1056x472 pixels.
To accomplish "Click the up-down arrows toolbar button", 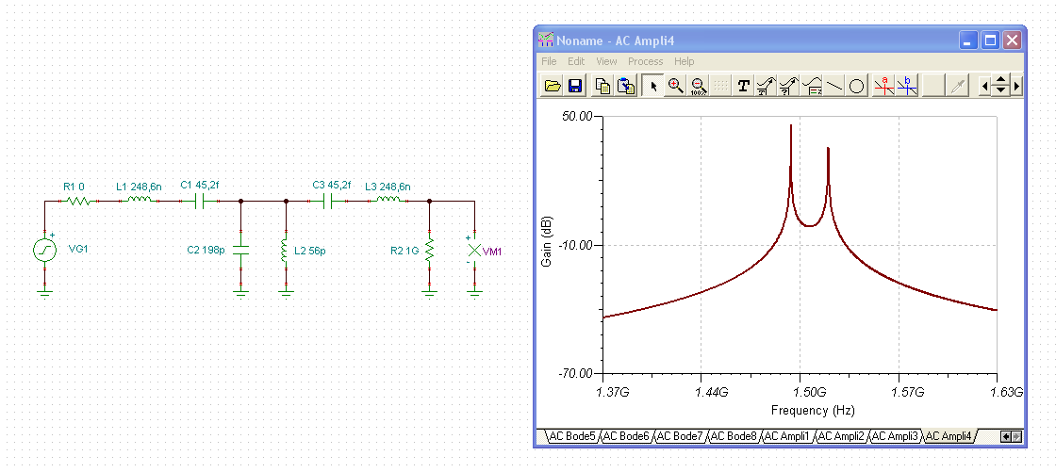I will 1000,86.
